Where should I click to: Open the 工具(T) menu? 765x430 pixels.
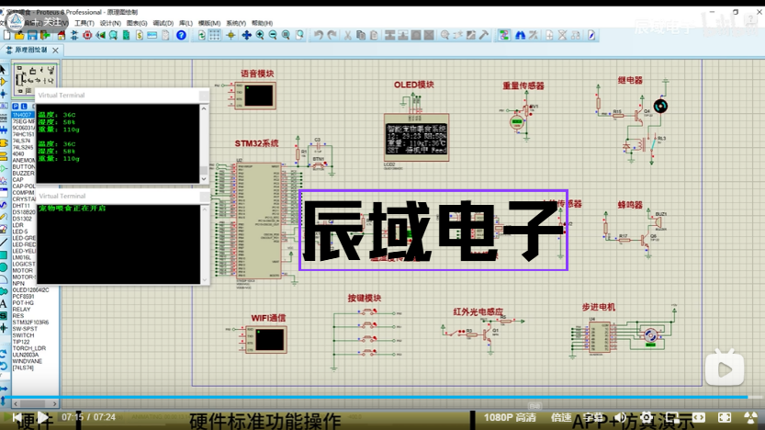(x=84, y=23)
